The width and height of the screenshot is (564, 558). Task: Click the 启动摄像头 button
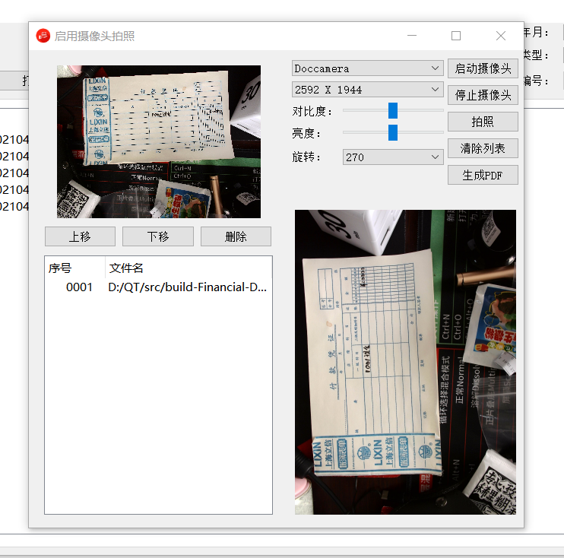point(483,68)
